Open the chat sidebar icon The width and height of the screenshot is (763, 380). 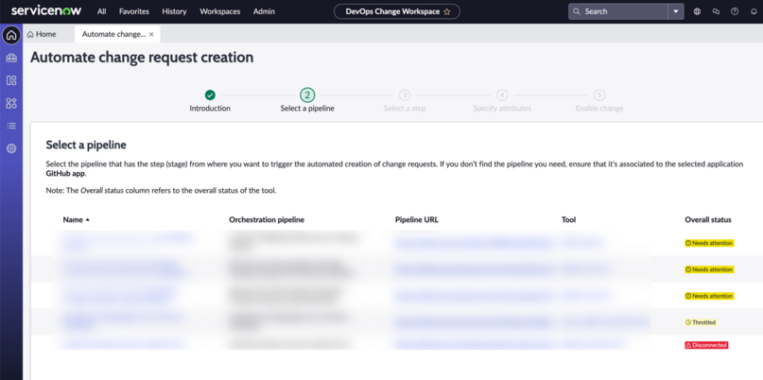tap(716, 11)
